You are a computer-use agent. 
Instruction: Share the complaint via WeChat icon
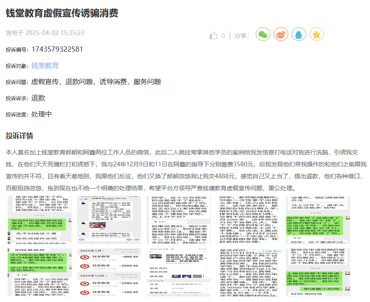pos(263,34)
